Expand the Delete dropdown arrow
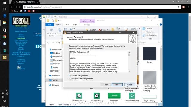191x107 pixels. (x=107, y=30)
